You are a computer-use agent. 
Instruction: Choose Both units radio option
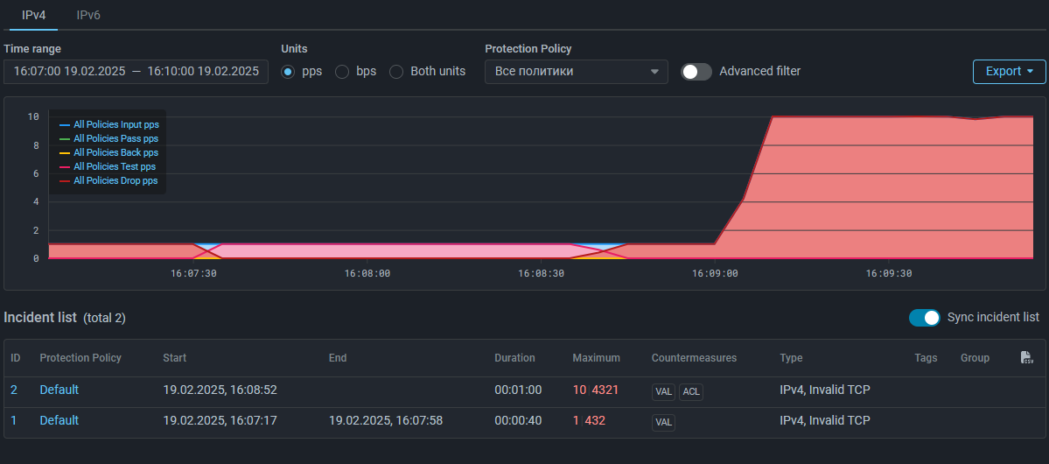(396, 72)
